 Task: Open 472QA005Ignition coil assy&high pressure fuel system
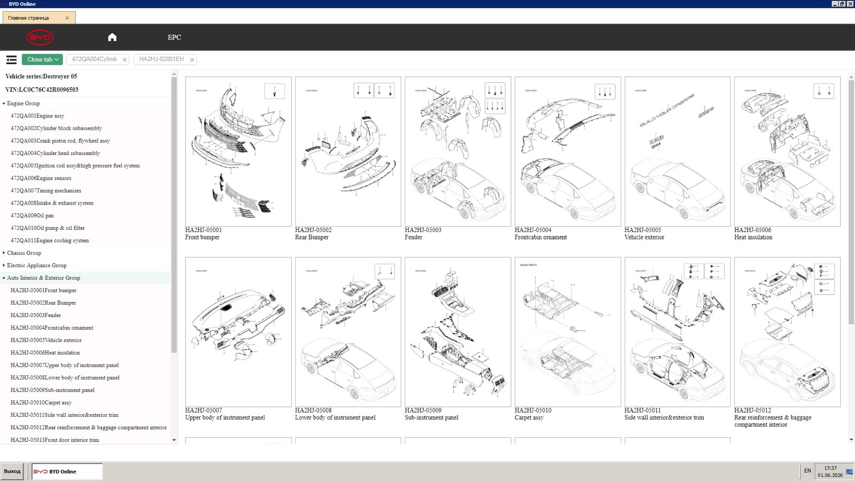point(75,166)
